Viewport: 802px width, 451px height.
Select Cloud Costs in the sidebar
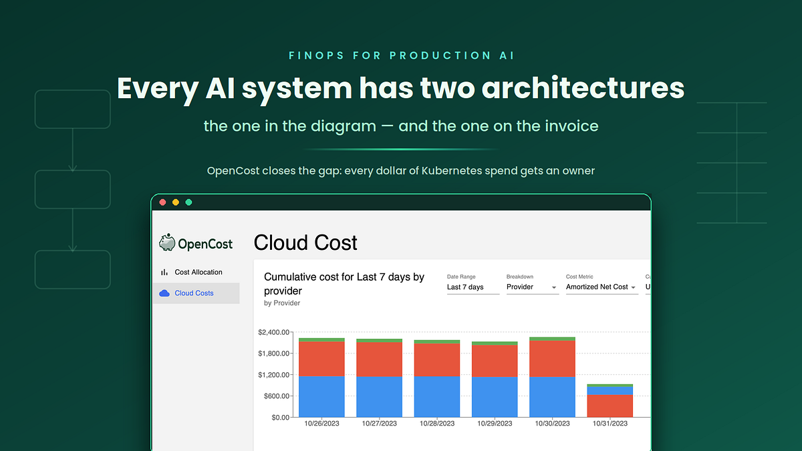coord(196,293)
